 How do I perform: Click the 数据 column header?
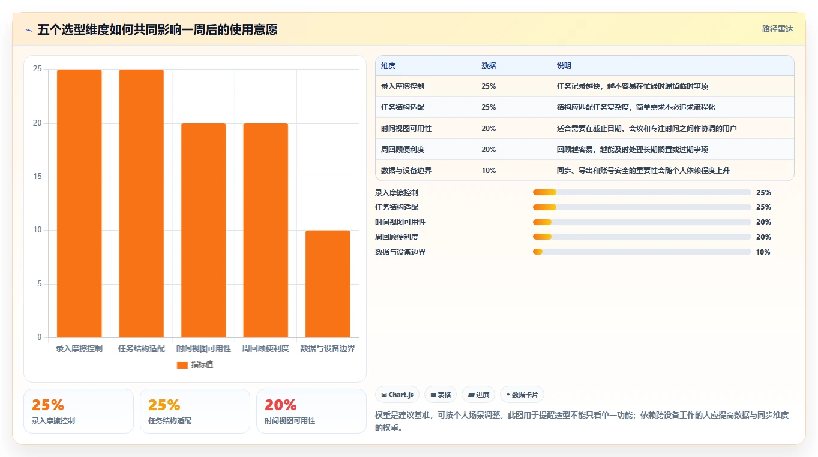tap(489, 66)
